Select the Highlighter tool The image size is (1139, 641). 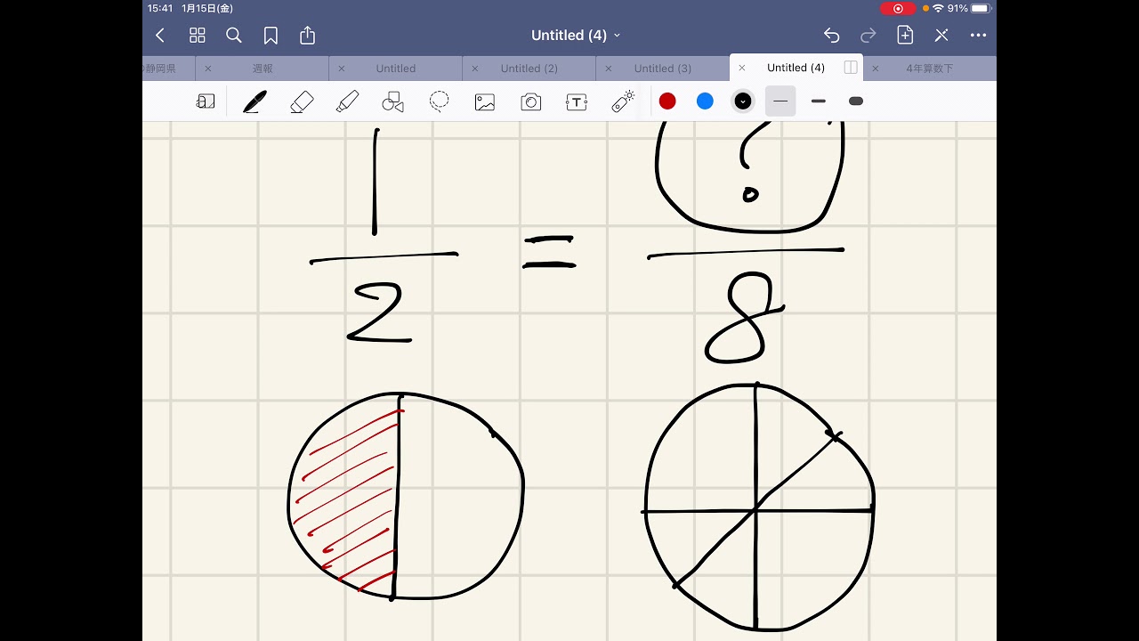[x=348, y=101]
